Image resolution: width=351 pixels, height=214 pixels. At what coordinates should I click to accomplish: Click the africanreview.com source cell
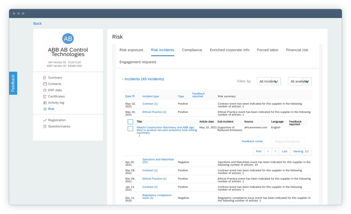pyautogui.click(x=256, y=128)
